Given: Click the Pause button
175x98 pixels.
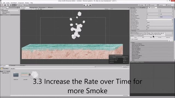Looking at the screenshot, I should click(x=87, y=5).
